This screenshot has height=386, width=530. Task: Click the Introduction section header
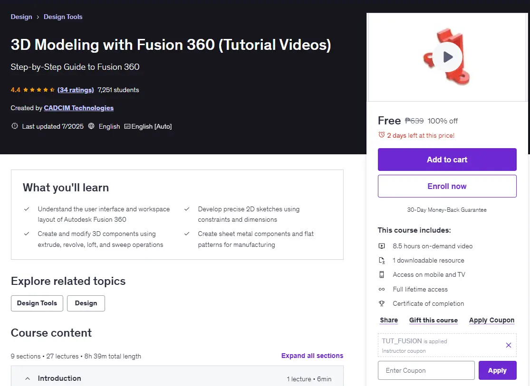(x=177, y=376)
